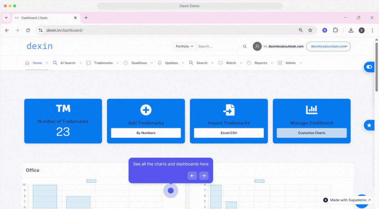
Task: Advance to the next tour step arrow
Action: tap(204, 176)
